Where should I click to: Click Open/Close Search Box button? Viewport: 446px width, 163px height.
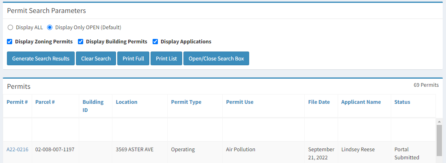coord(216,58)
